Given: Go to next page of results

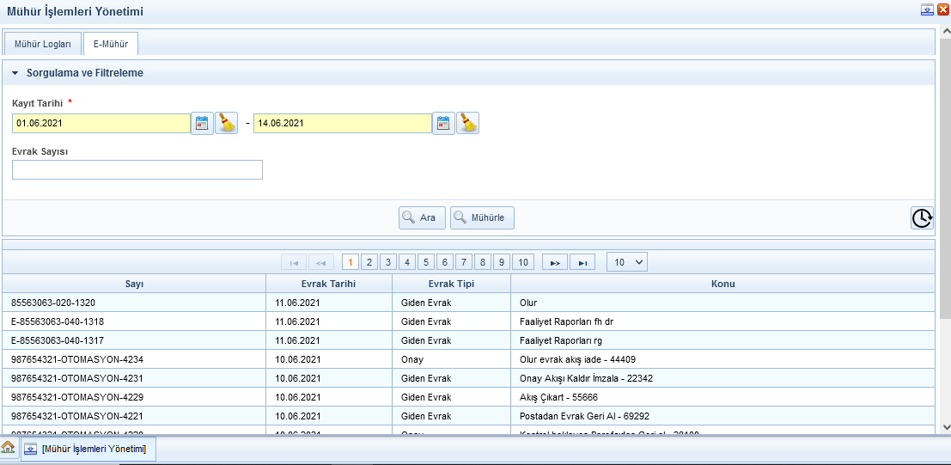Looking at the screenshot, I should (x=554, y=262).
